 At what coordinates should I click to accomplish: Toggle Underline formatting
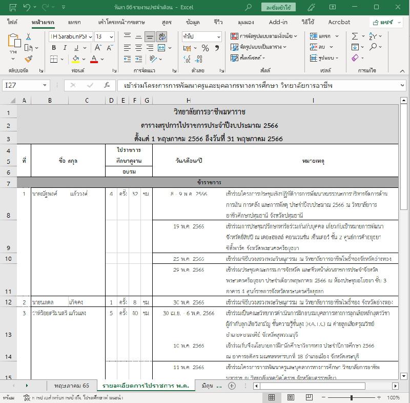pyautogui.click(x=76, y=48)
